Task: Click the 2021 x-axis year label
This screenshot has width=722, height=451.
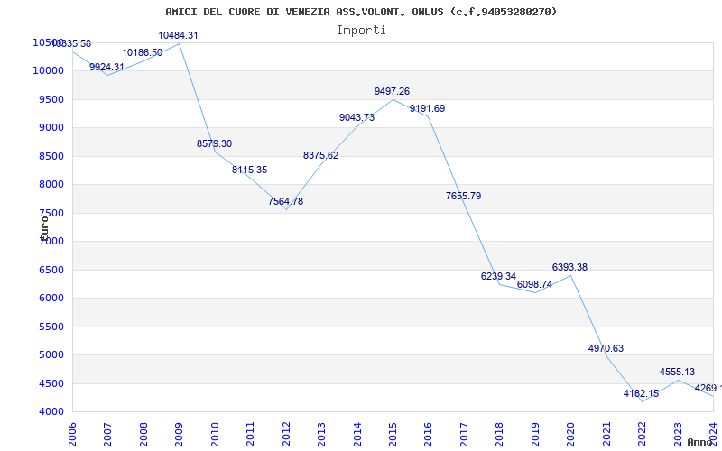Action: click(x=606, y=434)
